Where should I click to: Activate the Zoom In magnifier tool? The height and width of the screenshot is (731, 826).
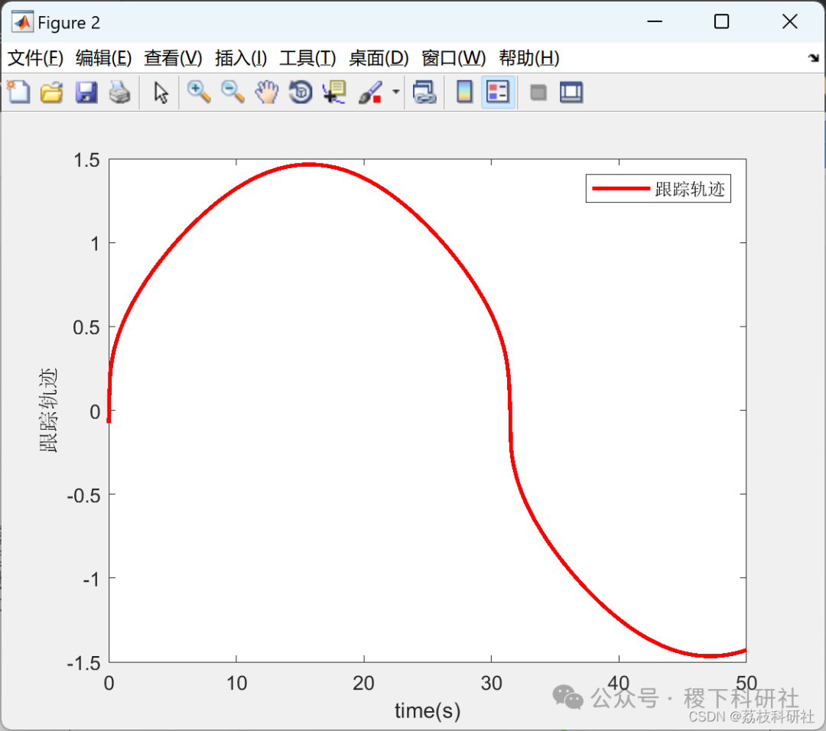[x=199, y=93]
